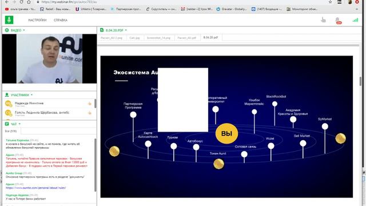Switch to the Расчет_AU-2.png file tab
This screenshot has height=206, width=366.
tap(112, 38)
